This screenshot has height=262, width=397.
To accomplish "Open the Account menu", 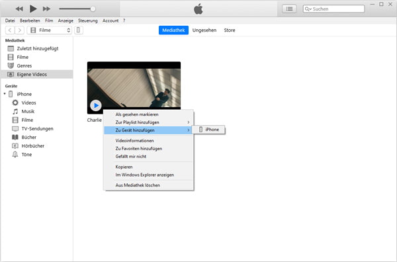I will coord(110,21).
